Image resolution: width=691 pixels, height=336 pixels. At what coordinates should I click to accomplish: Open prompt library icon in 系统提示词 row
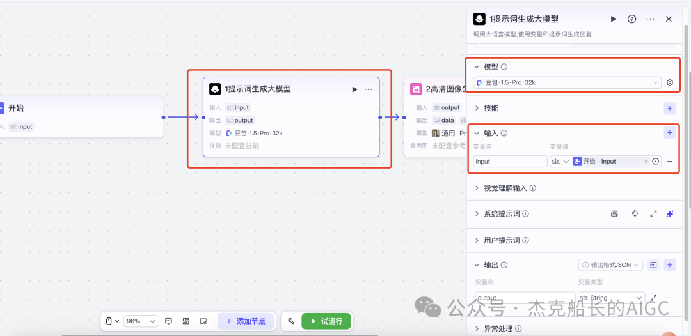[x=614, y=214]
